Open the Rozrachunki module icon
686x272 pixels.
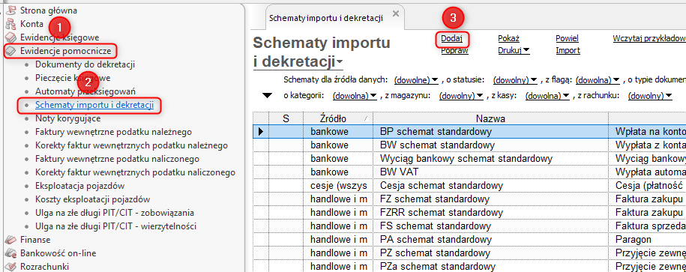click(x=10, y=267)
